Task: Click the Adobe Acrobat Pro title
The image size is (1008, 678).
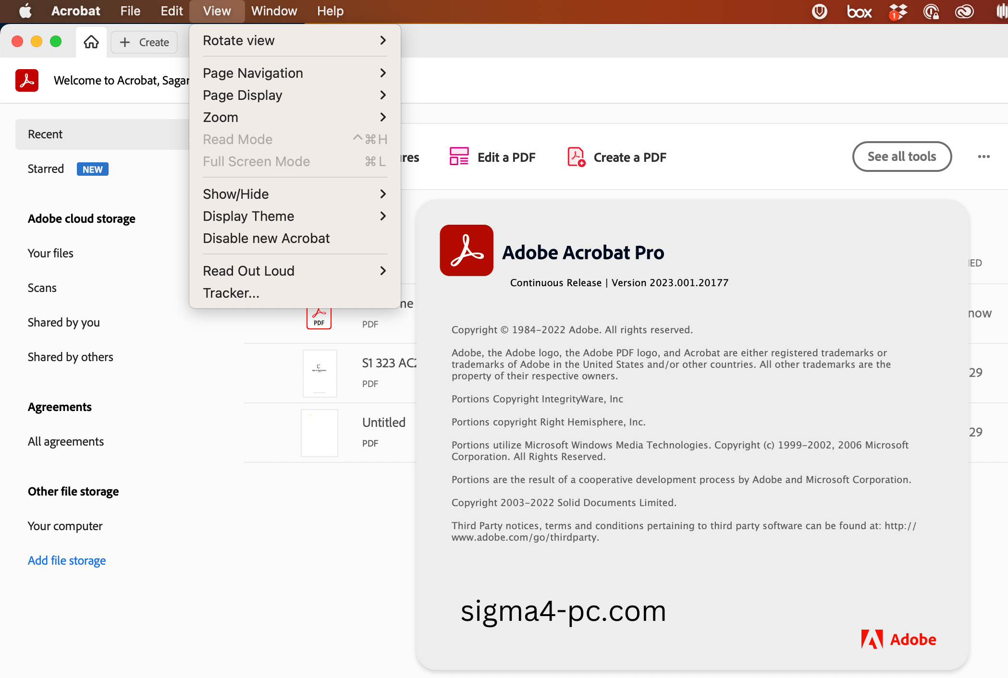Action: click(x=583, y=253)
